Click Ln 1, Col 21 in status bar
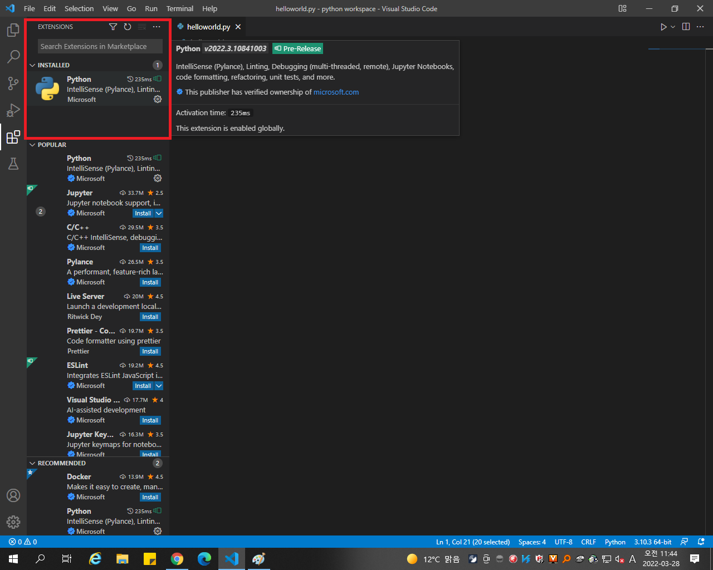713x570 pixels. click(473, 542)
